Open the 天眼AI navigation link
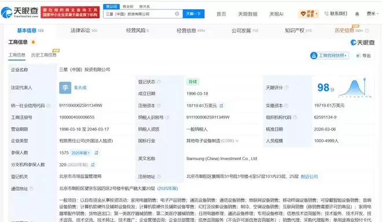Viewport: 382px width, 222px height. [x=276, y=14]
